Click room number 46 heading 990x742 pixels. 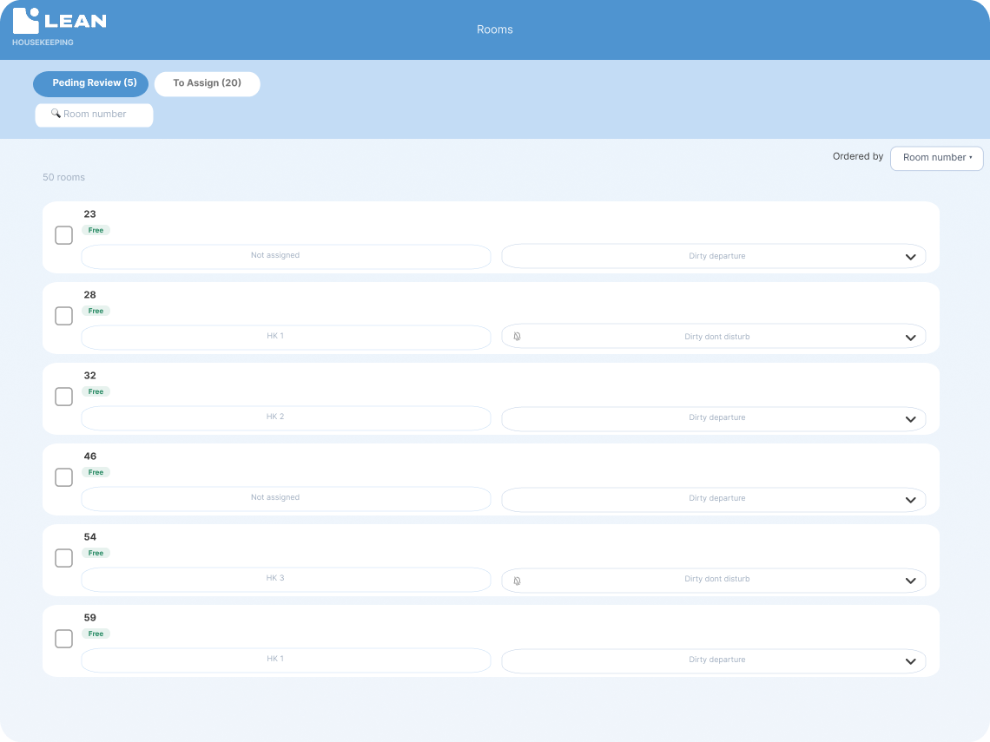89,456
